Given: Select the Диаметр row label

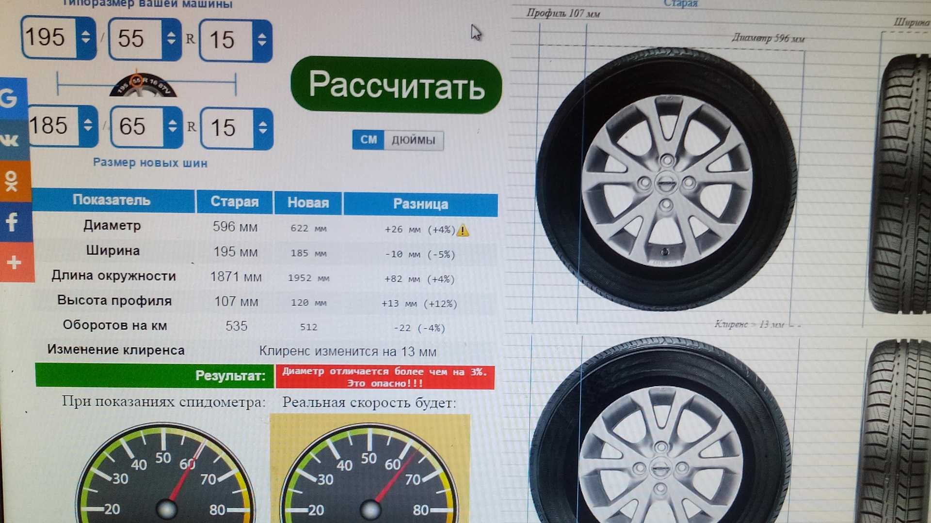Looking at the screenshot, I should tap(112, 226).
